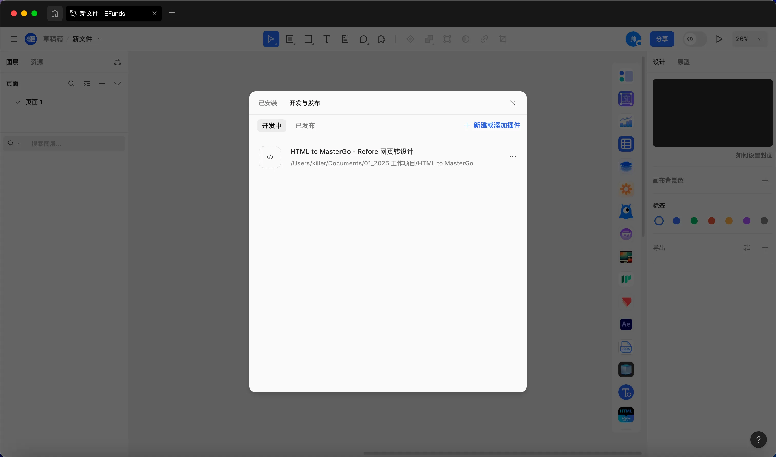Switch to 已发布 filter
The image size is (776, 457).
point(305,126)
